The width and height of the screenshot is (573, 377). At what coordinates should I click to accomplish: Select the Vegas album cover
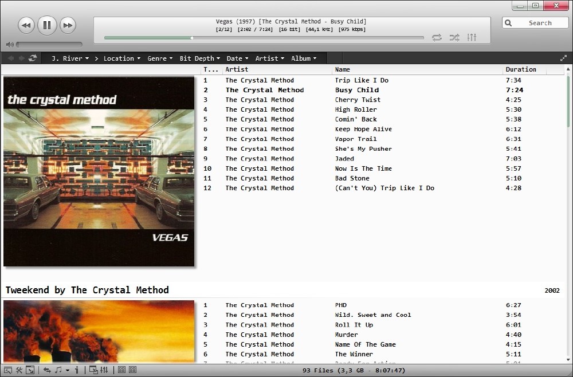99,171
